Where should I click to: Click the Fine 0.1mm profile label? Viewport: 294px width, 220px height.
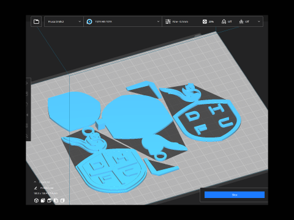tap(180, 21)
